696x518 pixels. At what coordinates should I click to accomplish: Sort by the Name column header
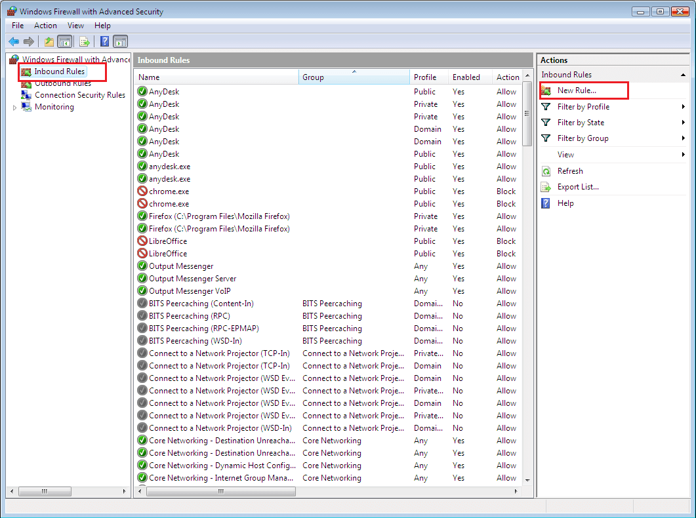(216, 77)
